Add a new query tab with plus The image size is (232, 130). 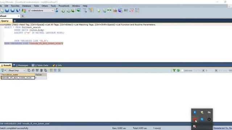pos(14,21)
